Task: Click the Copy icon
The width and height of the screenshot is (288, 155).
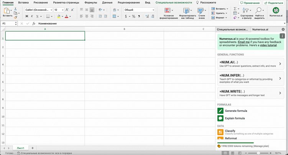Action: 16,13
